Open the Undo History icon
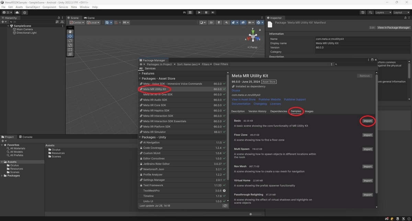 (363, 12)
